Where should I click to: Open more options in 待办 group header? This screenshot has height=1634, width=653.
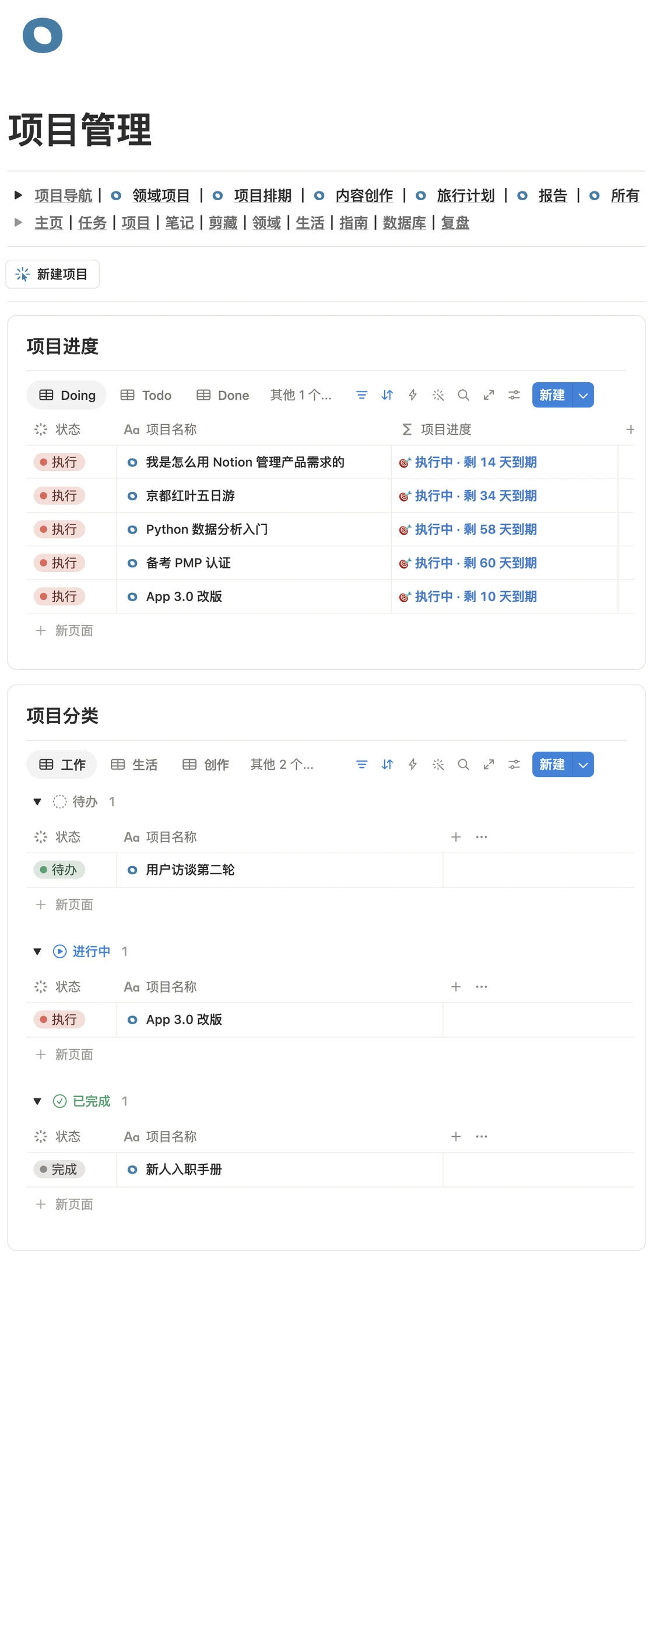482,837
